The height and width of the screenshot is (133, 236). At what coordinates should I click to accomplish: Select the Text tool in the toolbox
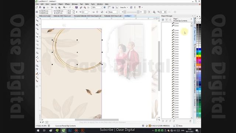point(37,52)
